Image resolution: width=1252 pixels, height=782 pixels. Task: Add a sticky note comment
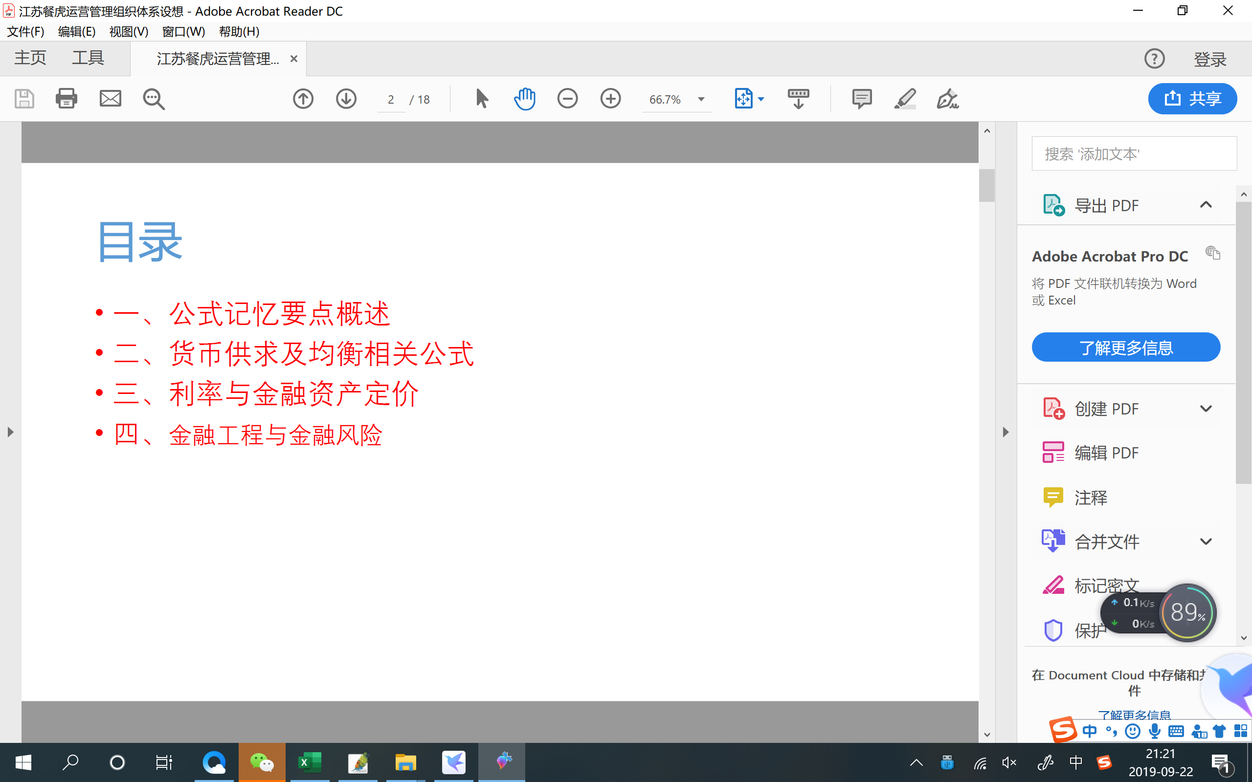861,98
